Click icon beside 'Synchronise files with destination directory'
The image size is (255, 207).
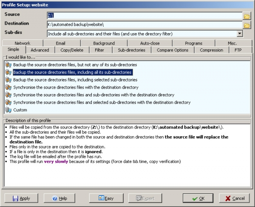8,87
